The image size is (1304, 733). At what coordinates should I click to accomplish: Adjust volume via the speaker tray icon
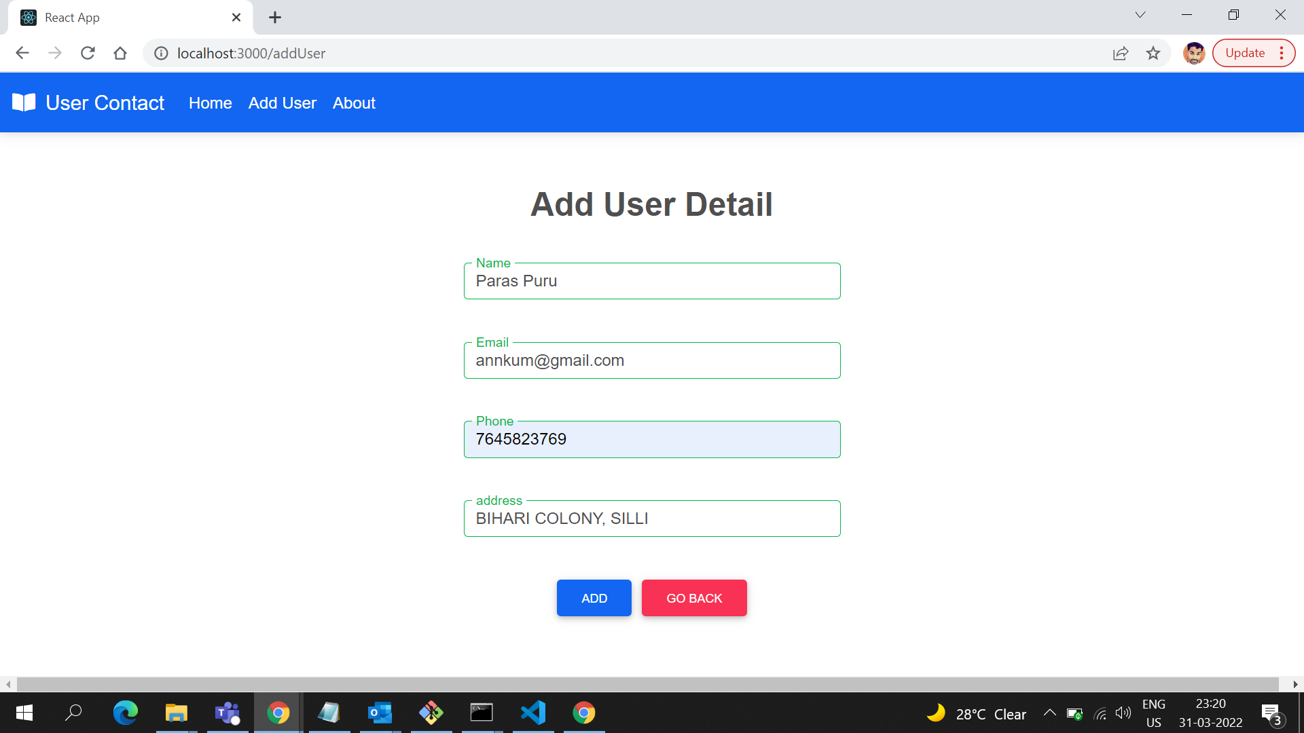coord(1122,713)
